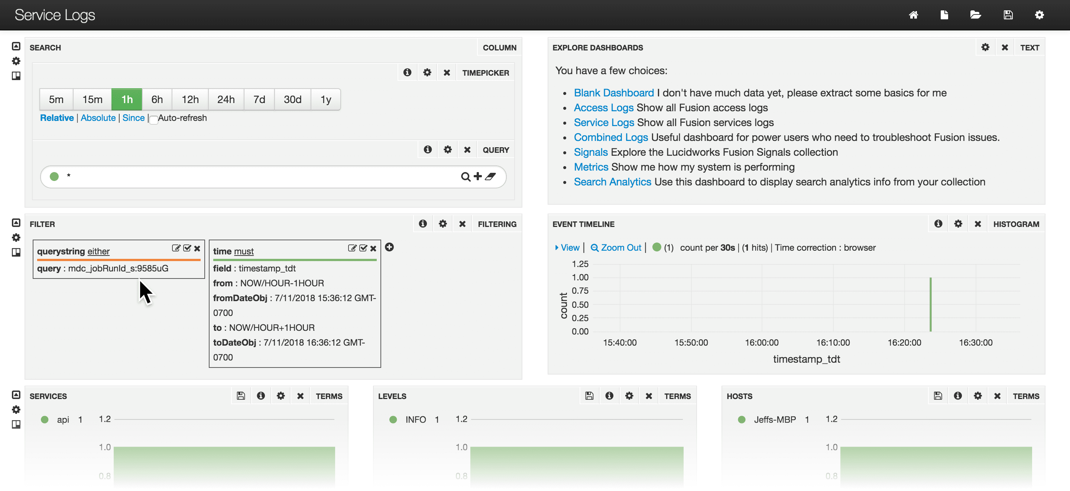Image resolution: width=1070 pixels, height=491 pixels.
Task: Export Services terms panel data icon
Action: tap(241, 396)
